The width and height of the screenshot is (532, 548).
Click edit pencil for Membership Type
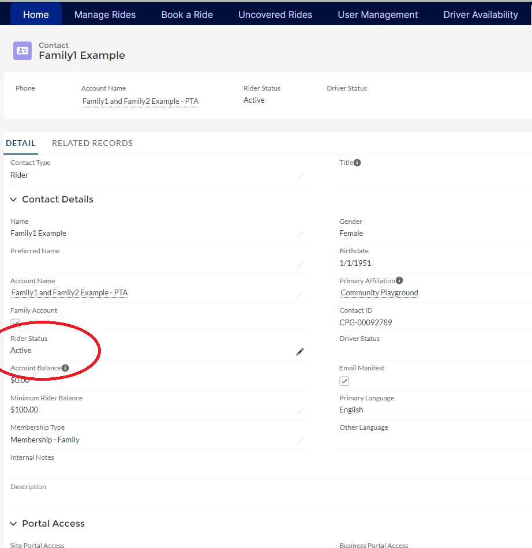[299, 441]
